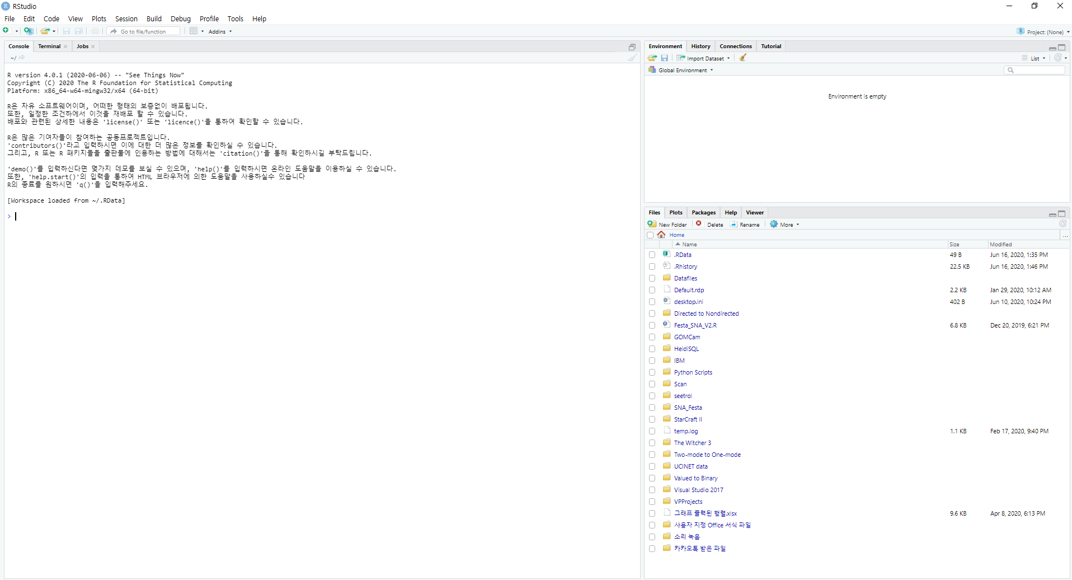Check the Festa_SNA_V2.R checkbox
This screenshot has width=1072, height=580.
(x=652, y=325)
